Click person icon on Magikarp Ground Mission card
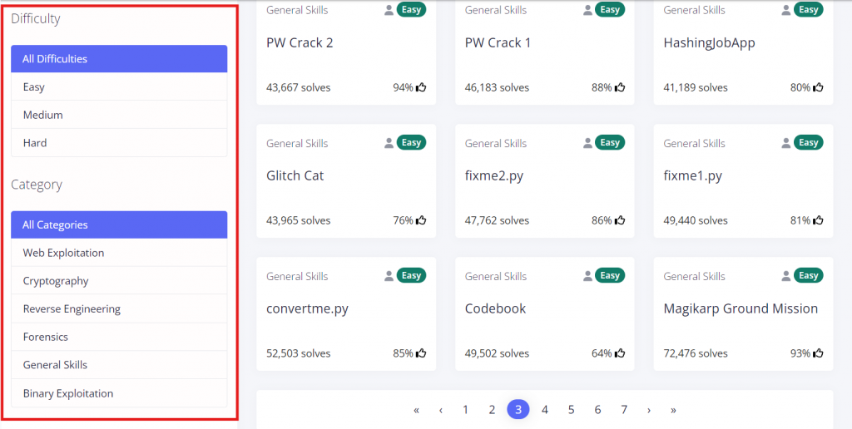The width and height of the screenshot is (852, 429). (x=786, y=276)
